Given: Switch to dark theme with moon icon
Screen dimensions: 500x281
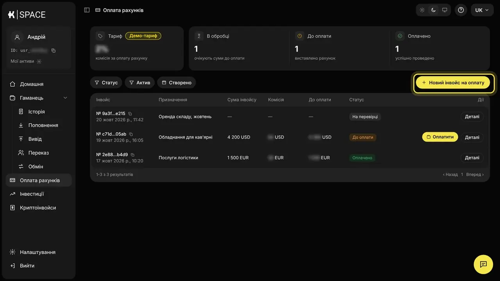Looking at the screenshot, I should [434, 10].
